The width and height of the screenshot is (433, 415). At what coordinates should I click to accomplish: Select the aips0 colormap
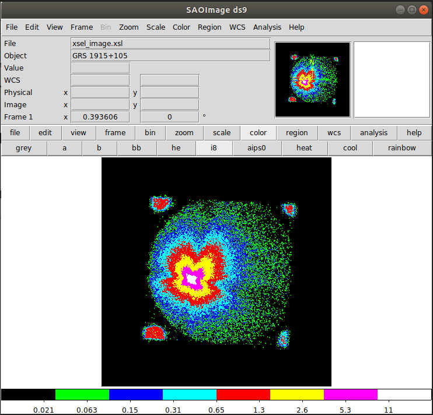coord(257,148)
